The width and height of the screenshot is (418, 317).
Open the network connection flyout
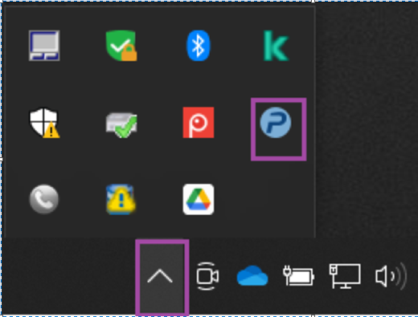click(x=345, y=276)
